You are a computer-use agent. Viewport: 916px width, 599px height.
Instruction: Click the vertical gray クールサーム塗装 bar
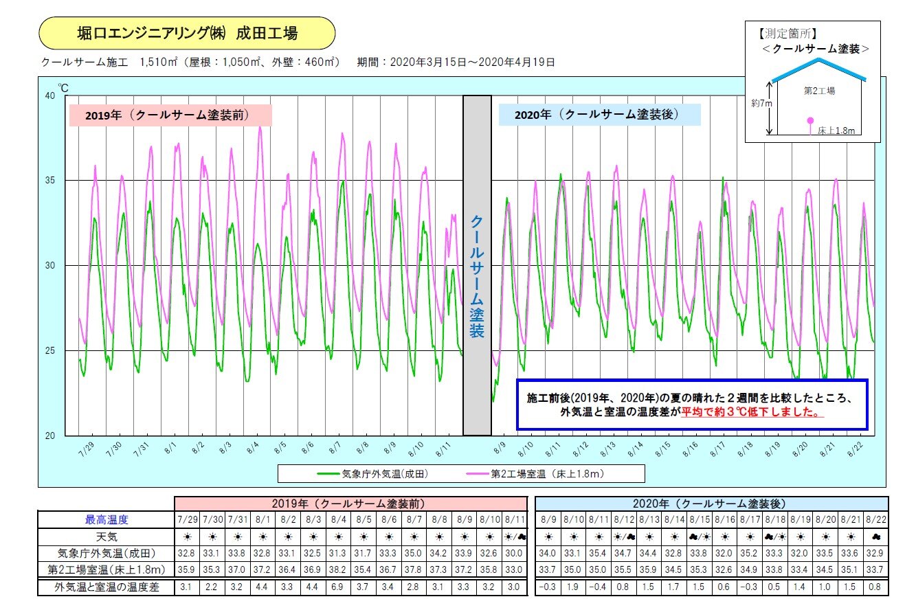[x=477, y=265]
